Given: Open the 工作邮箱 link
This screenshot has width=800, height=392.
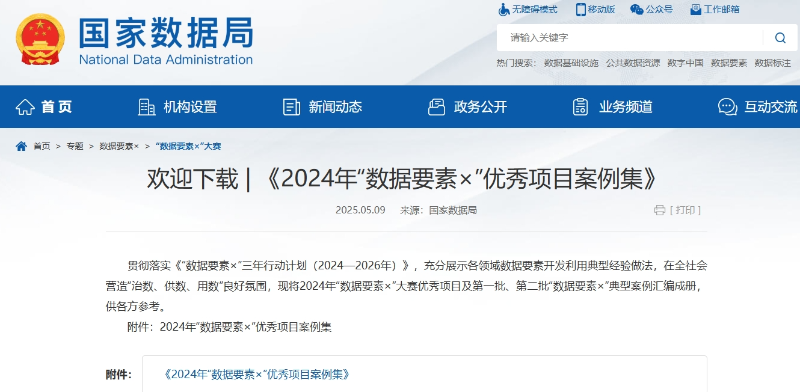Looking at the screenshot, I should [722, 10].
